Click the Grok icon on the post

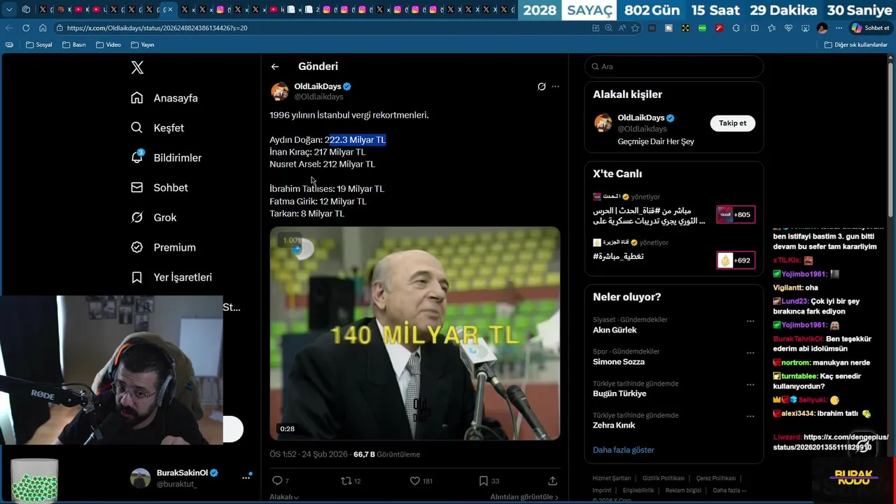pyautogui.click(x=541, y=87)
